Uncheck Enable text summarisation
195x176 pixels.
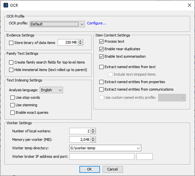tap(101, 57)
